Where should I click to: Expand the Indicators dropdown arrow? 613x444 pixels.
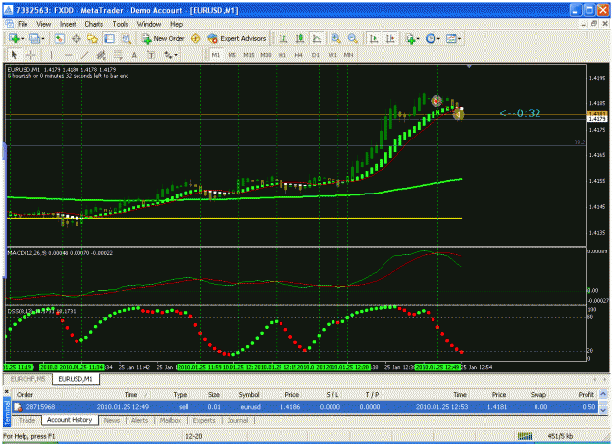pyautogui.click(x=418, y=38)
